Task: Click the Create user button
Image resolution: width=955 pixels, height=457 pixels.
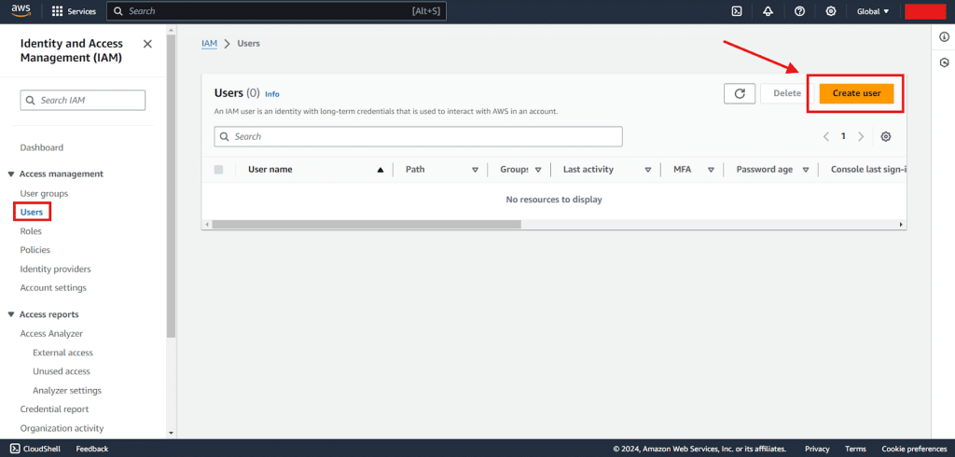Action: click(x=856, y=93)
